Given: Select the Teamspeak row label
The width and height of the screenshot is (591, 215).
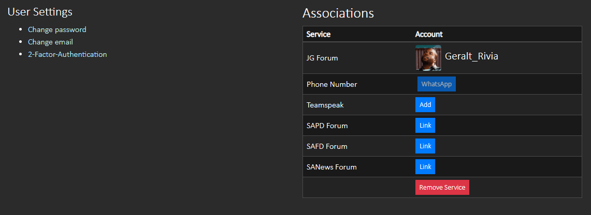Looking at the screenshot, I should point(325,105).
